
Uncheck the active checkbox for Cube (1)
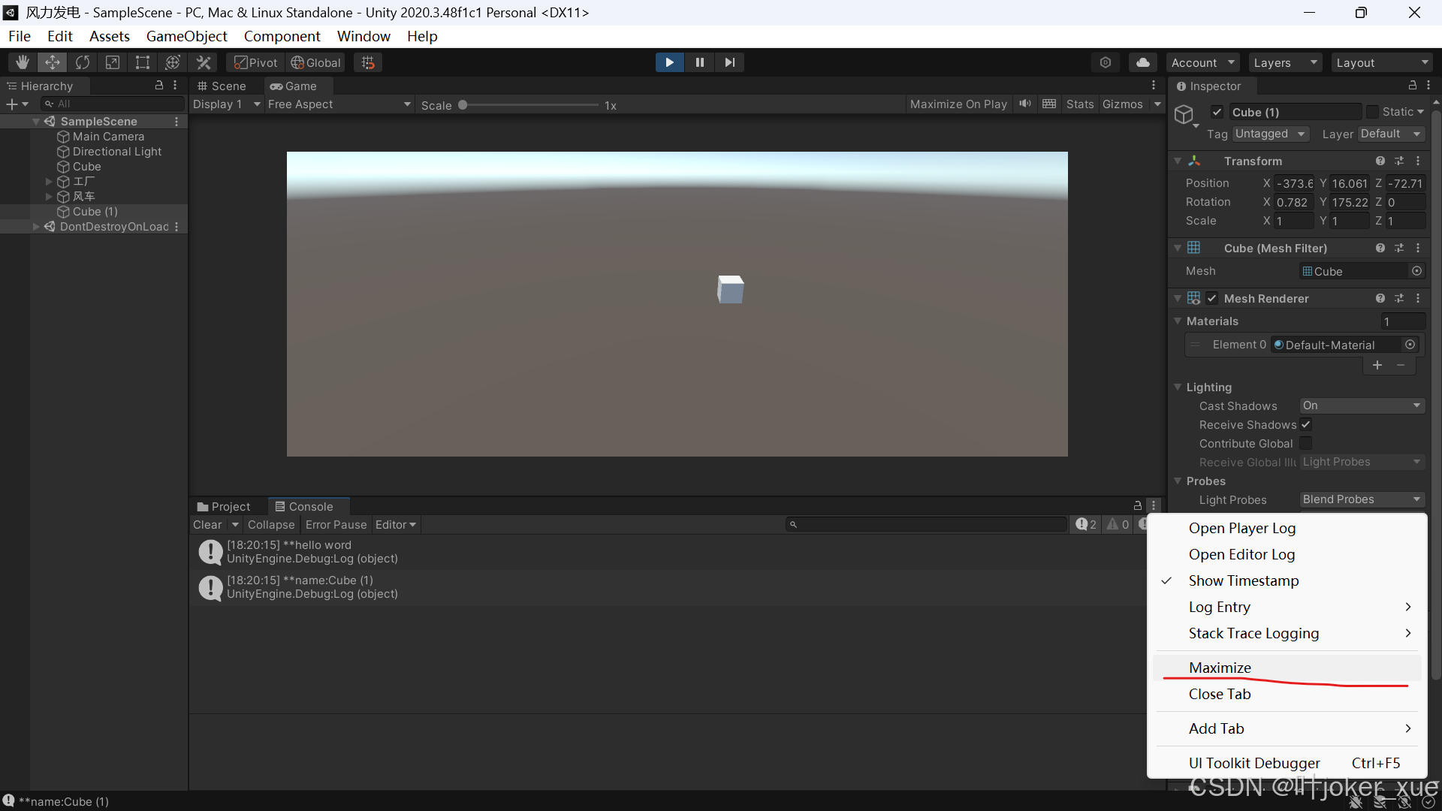pyautogui.click(x=1217, y=111)
